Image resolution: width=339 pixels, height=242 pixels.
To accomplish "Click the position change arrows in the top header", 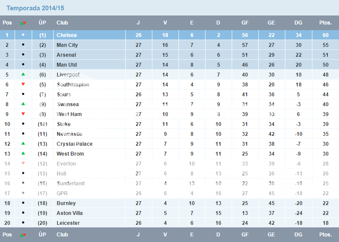I will (23, 23).
